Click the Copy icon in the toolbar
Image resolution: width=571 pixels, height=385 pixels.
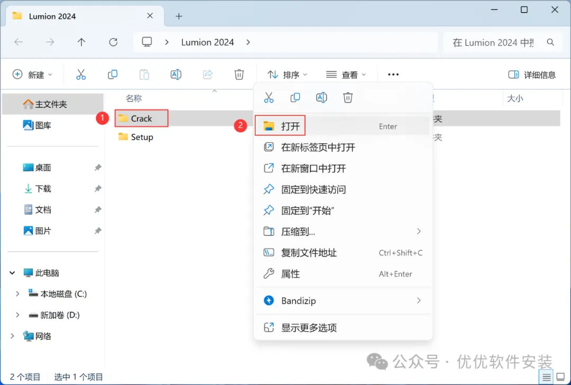(113, 75)
